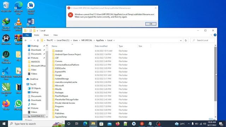Click the taskbar search box
This screenshot has height=127, width=226.
(36, 124)
